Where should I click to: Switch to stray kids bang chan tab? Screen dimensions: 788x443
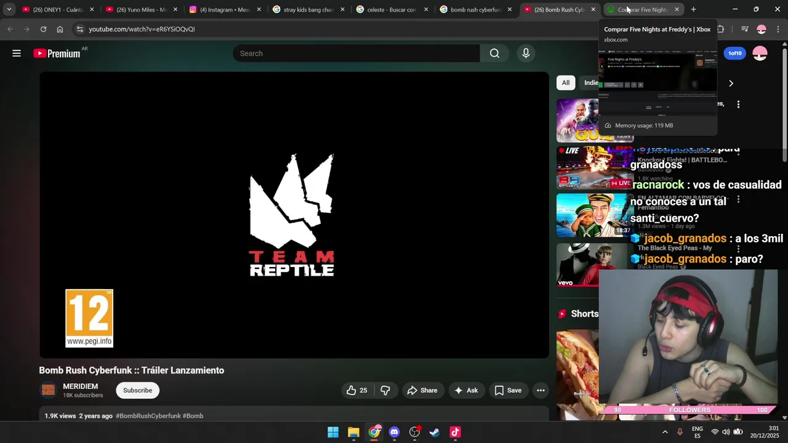tap(308, 9)
